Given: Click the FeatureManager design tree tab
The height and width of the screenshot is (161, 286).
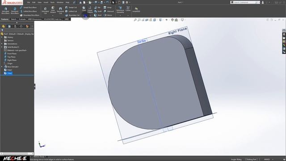Looking at the screenshot, I should [x=3, y=26].
